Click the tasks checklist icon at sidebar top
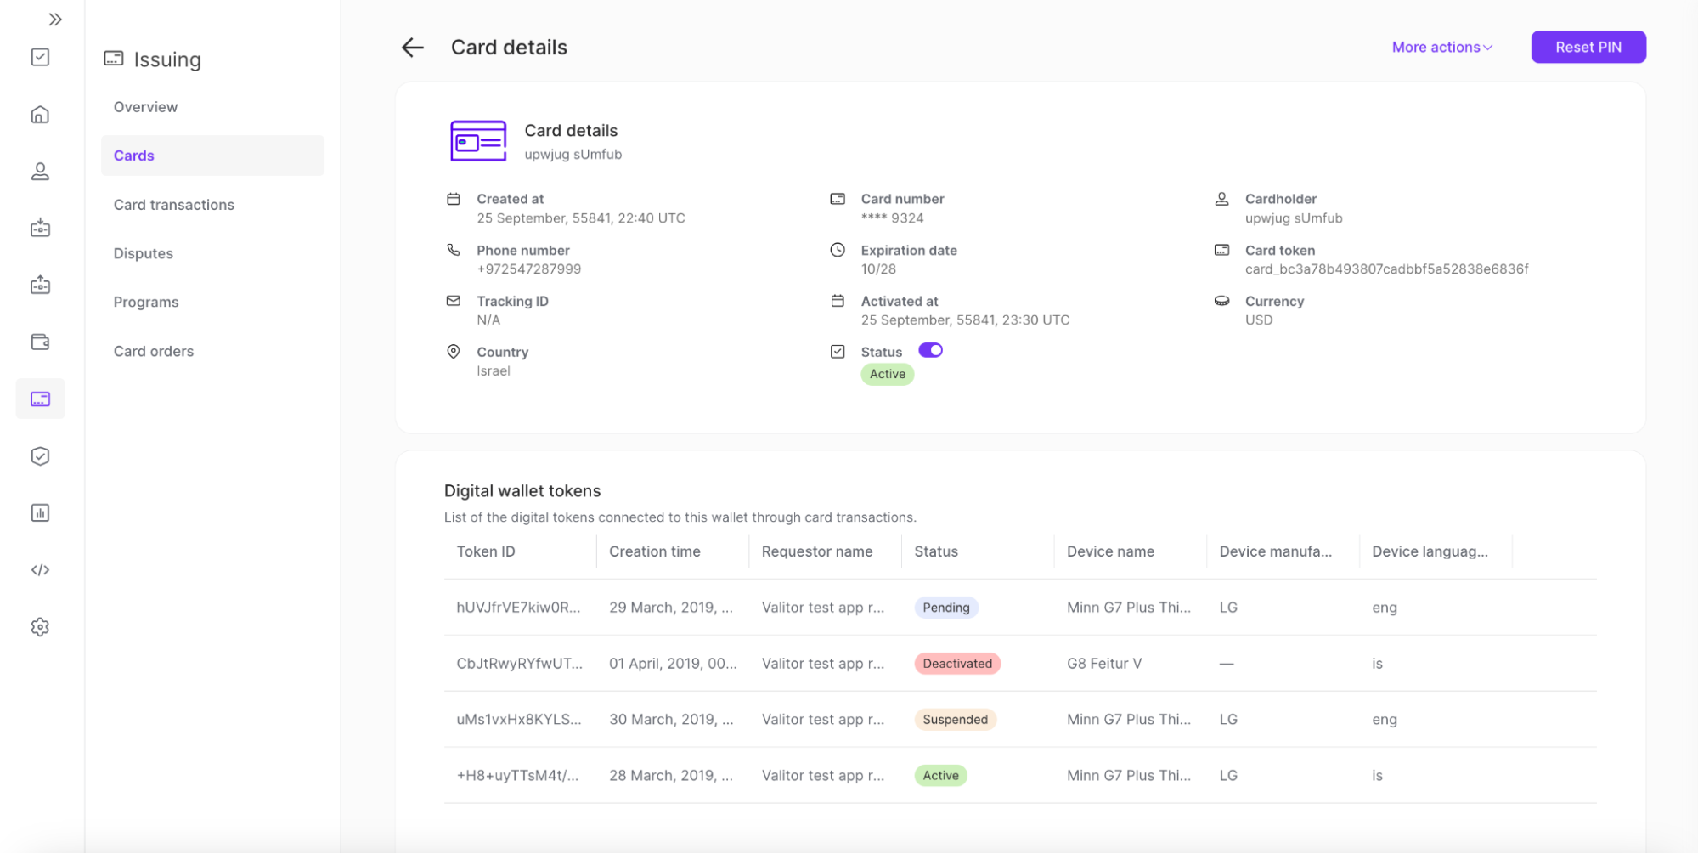Viewport: 1698px width, 854px height. click(x=40, y=57)
